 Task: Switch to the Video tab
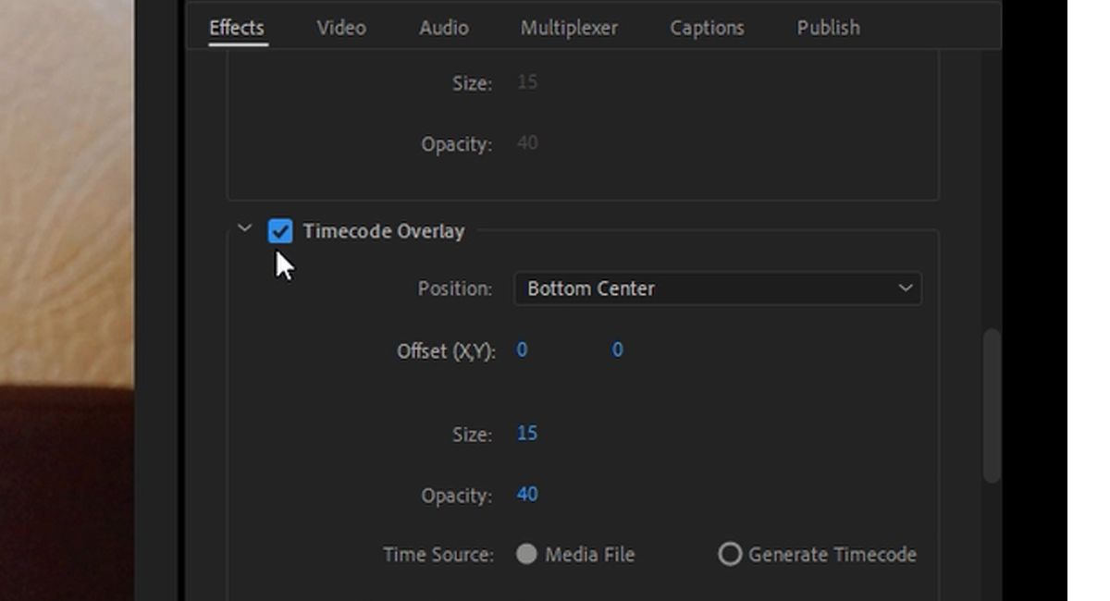[340, 28]
